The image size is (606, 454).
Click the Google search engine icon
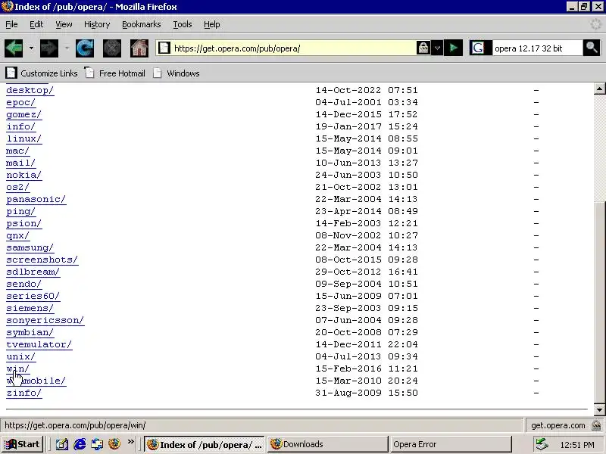pos(478,48)
